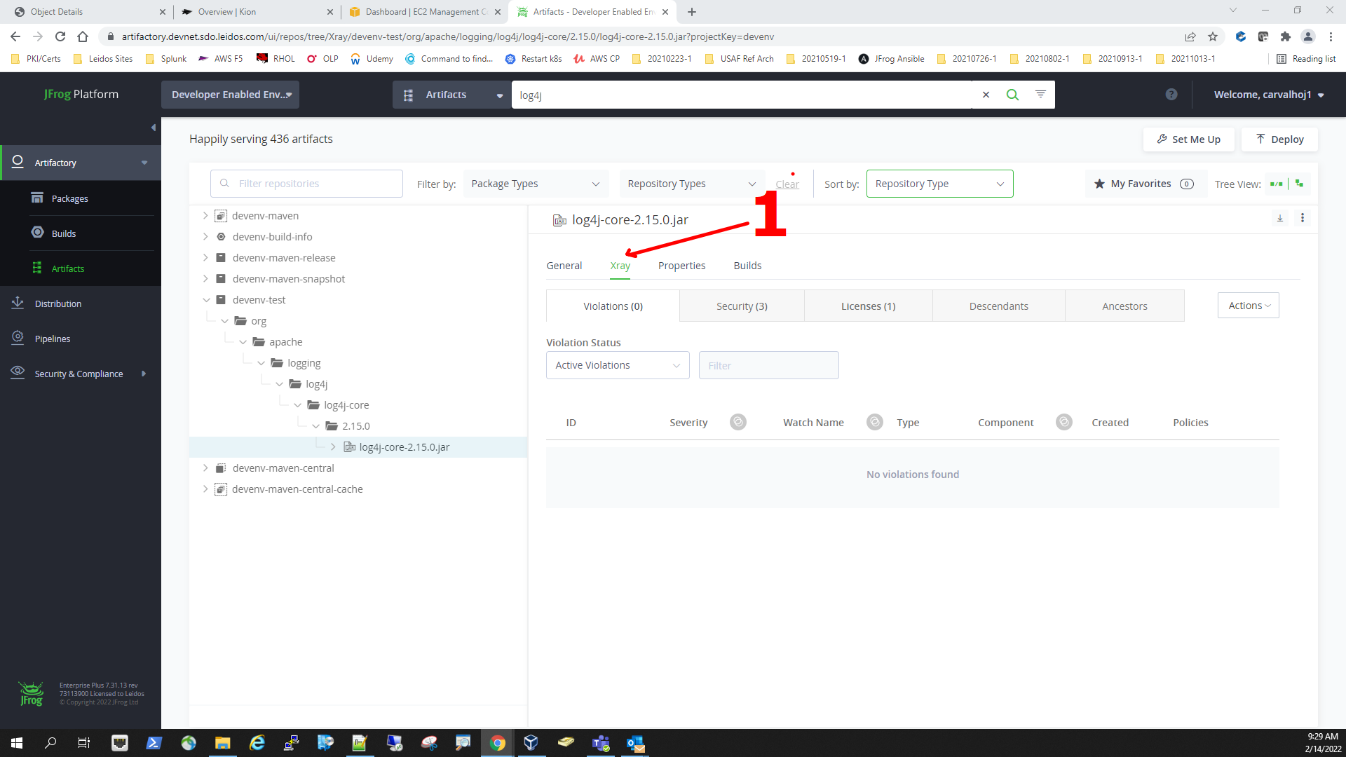Open Chrome from the taskbar
The height and width of the screenshot is (757, 1346).
pos(498,743)
